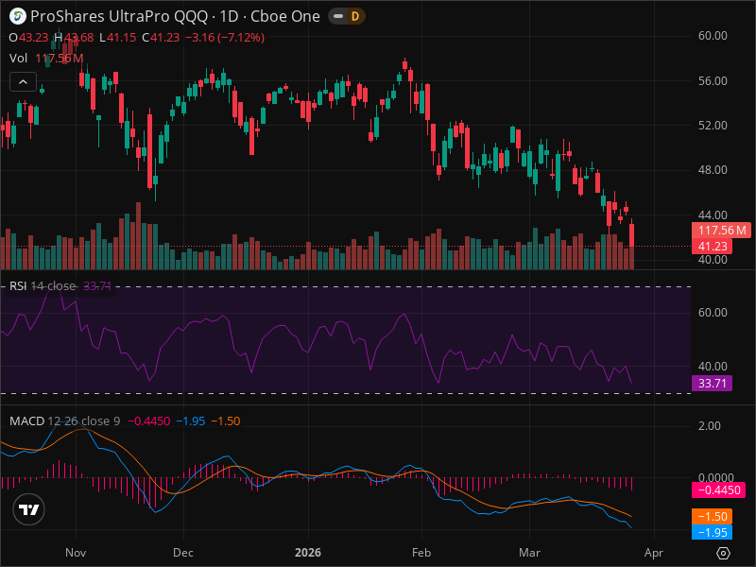Collapse the indicator legend chevron button
This screenshot has width=756, height=567.
23,82
